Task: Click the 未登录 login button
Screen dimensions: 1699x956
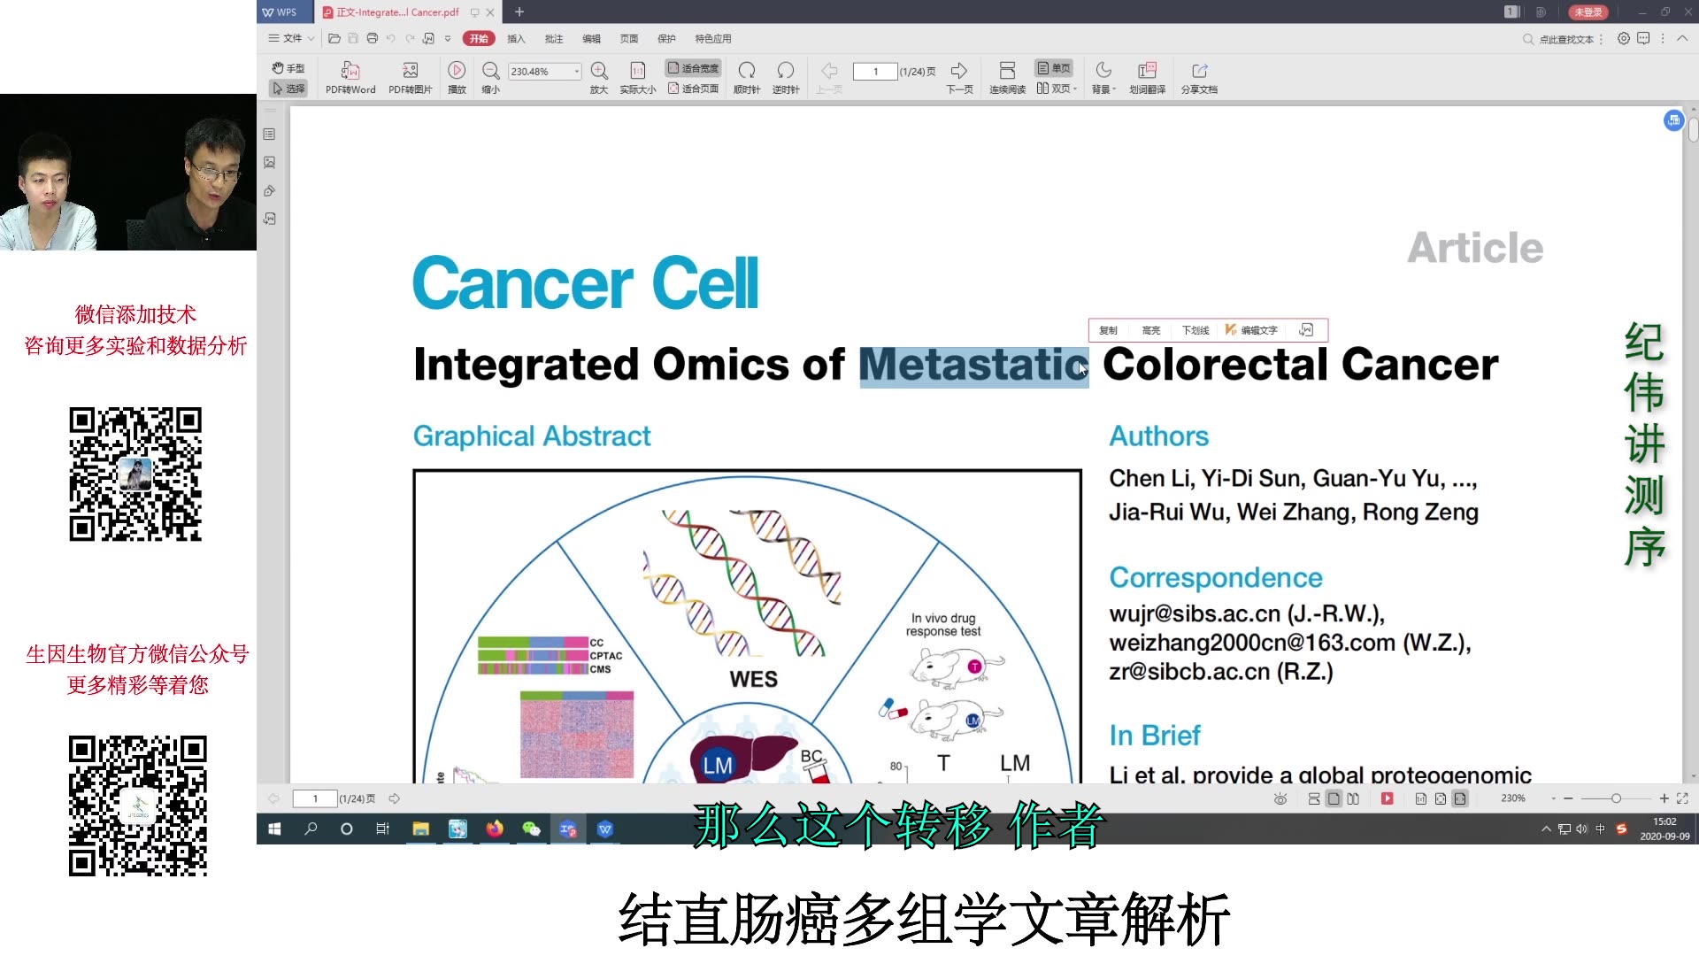Action: click(1588, 12)
